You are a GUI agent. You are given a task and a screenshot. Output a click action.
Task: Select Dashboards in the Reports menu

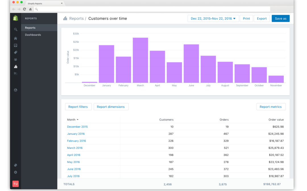click(33, 35)
